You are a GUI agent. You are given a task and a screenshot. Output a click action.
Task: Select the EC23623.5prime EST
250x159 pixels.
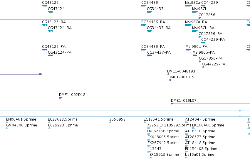pos(49,122)
